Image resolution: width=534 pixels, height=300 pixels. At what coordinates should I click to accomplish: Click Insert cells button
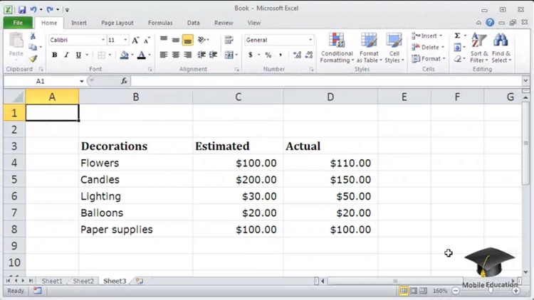point(427,36)
